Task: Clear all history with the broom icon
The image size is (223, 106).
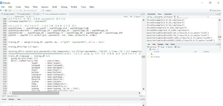Action: click(178, 16)
